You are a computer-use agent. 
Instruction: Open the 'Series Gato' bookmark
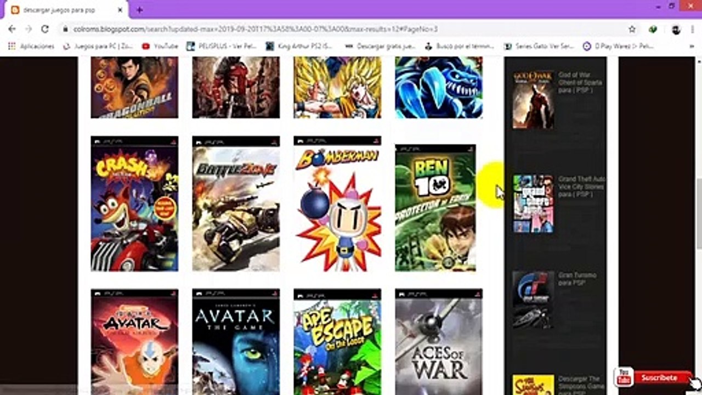[538, 47]
